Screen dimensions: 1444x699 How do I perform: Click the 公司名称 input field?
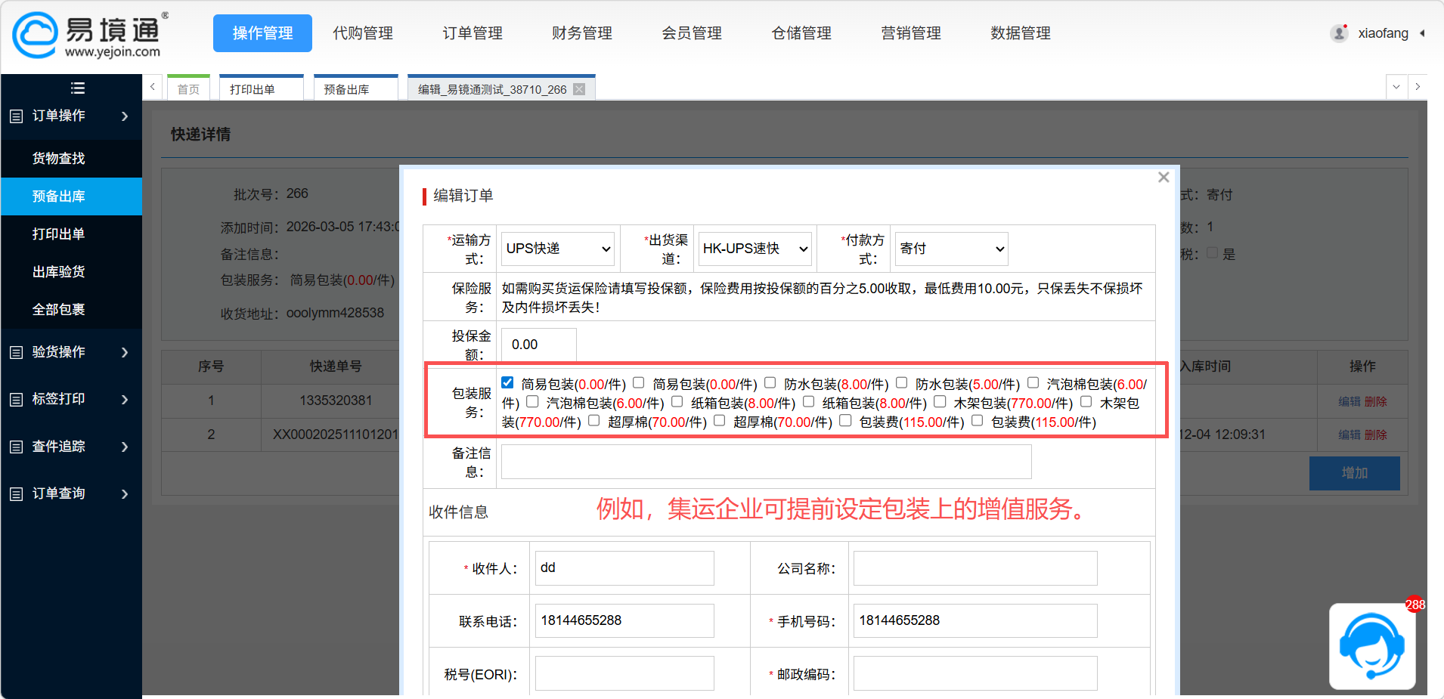[975, 568]
